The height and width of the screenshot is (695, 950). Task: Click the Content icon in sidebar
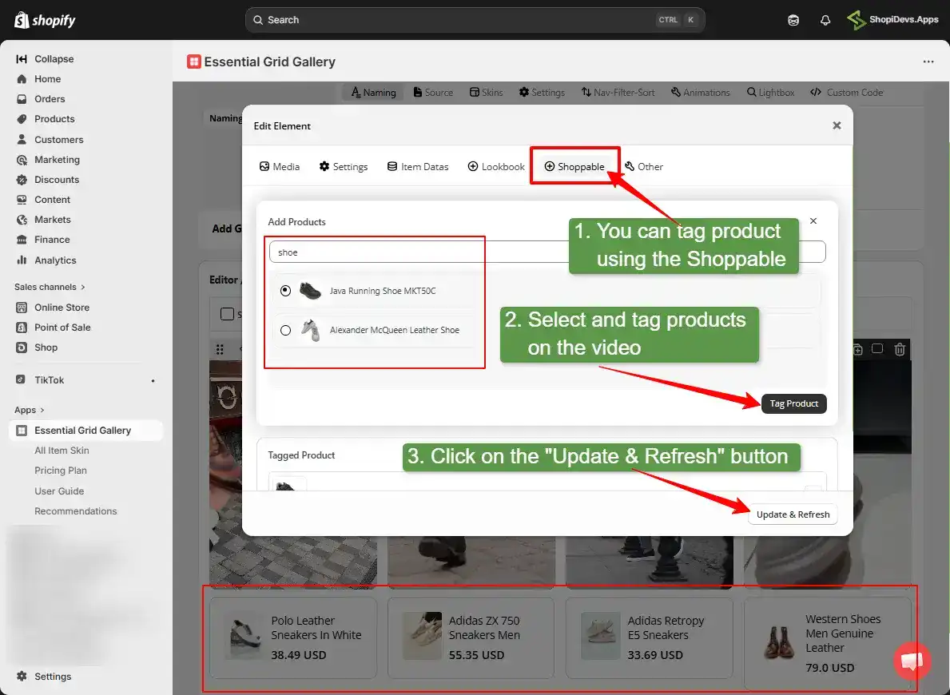pos(22,200)
